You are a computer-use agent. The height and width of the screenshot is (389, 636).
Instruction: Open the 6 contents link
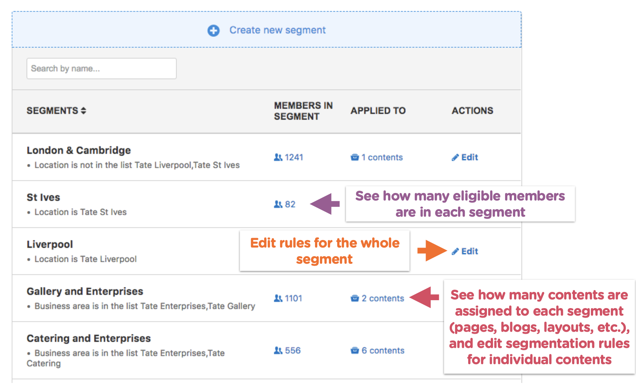pyautogui.click(x=383, y=351)
